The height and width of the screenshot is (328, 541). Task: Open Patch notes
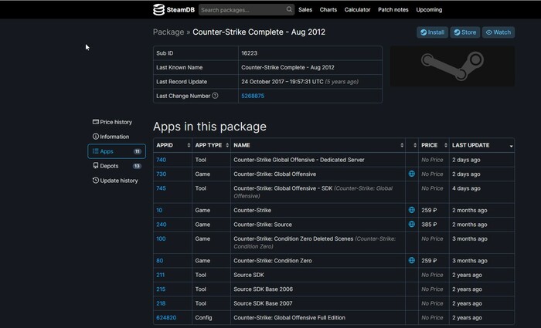click(x=393, y=9)
